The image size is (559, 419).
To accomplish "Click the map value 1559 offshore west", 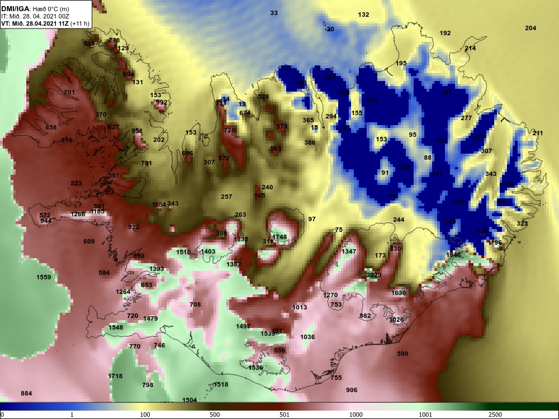I will coord(44,277).
